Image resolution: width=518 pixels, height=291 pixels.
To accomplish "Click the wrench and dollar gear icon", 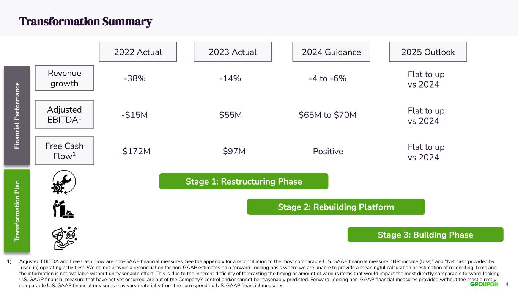I will (64, 182).
